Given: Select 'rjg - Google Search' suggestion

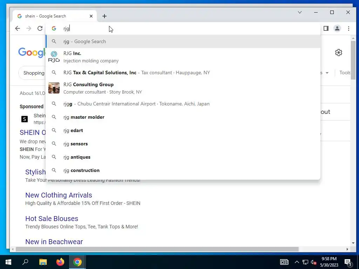Looking at the screenshot, I should click(183, 41).
